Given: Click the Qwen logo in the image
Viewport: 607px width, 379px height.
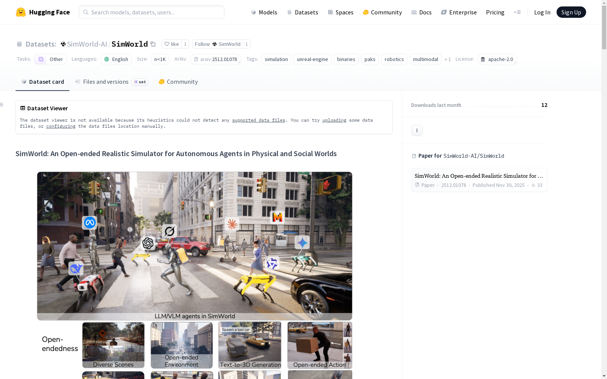Looking at the screenshot, I should point(272,263).
